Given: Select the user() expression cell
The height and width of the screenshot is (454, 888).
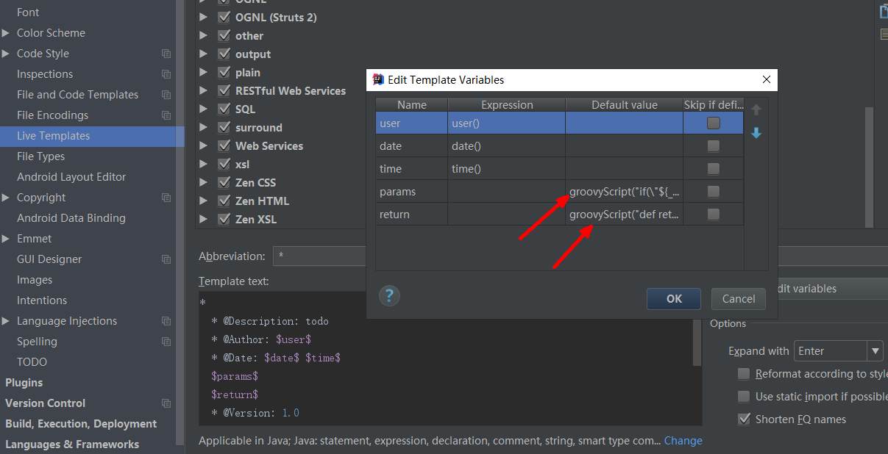Looking at the screenshot, I should (x=507, y=123).
